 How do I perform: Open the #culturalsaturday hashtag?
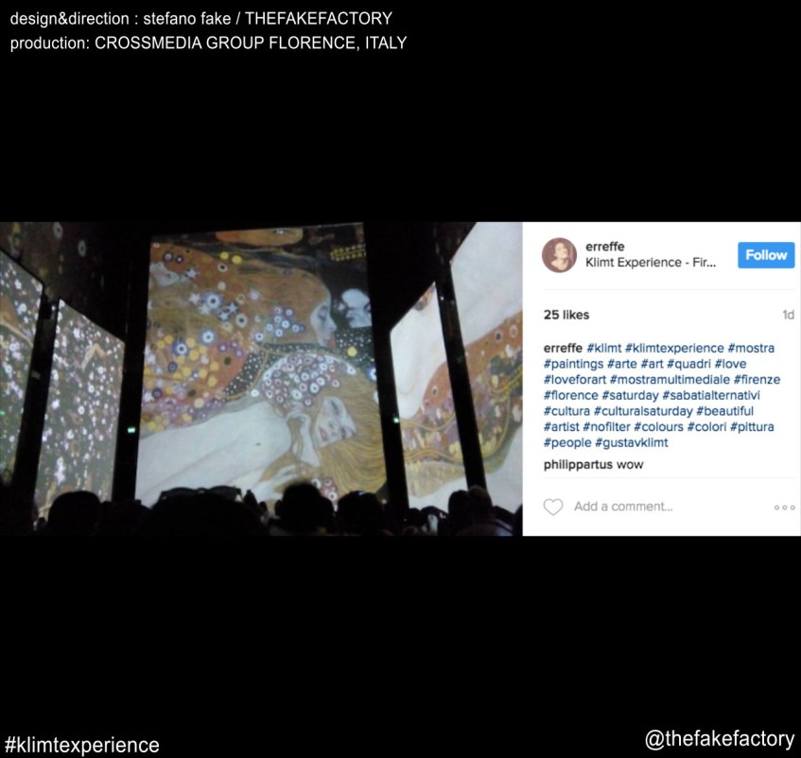[643, 411]
